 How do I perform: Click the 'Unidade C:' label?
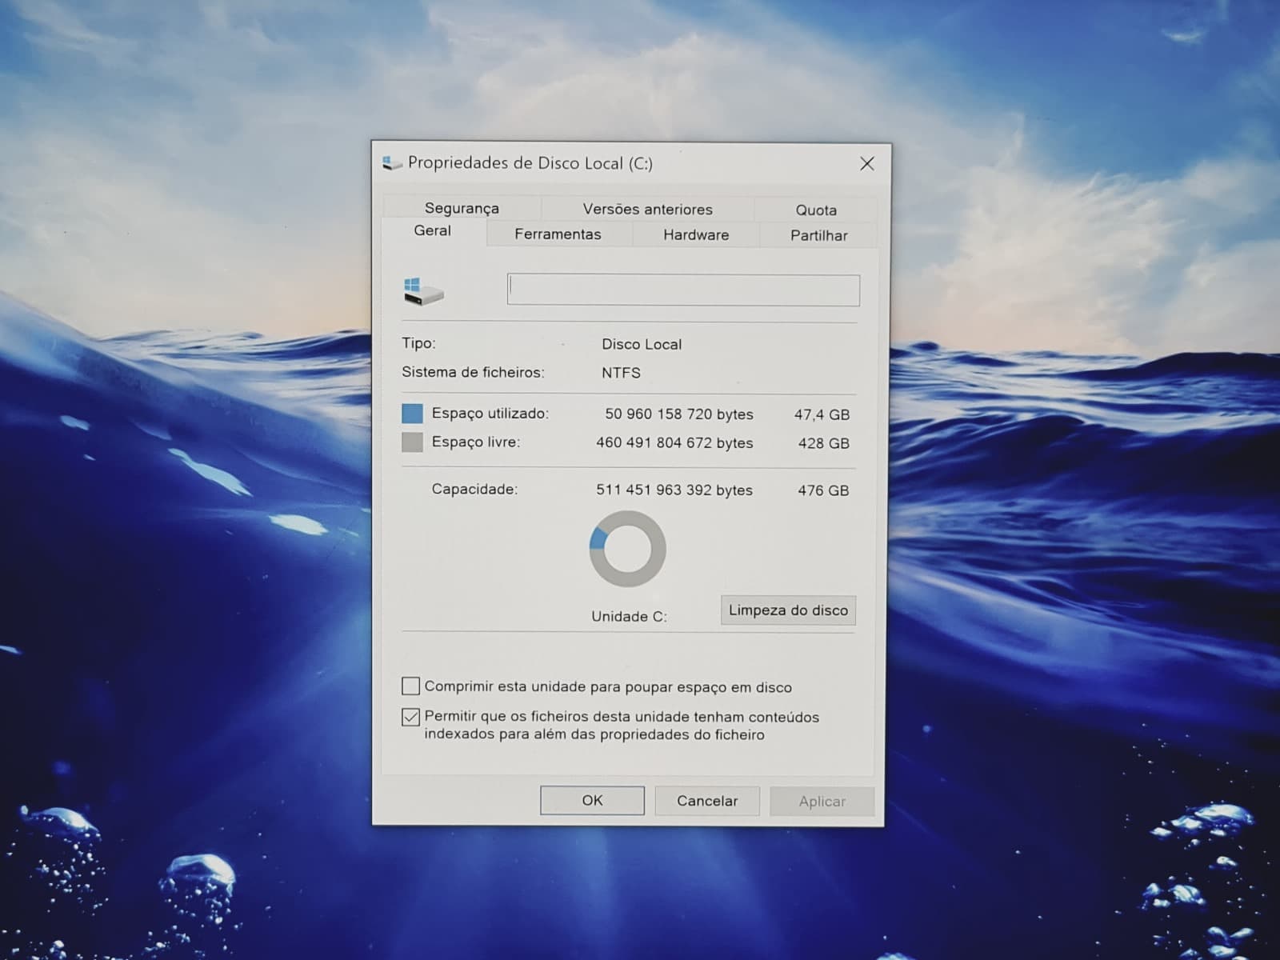pos(629,617)
